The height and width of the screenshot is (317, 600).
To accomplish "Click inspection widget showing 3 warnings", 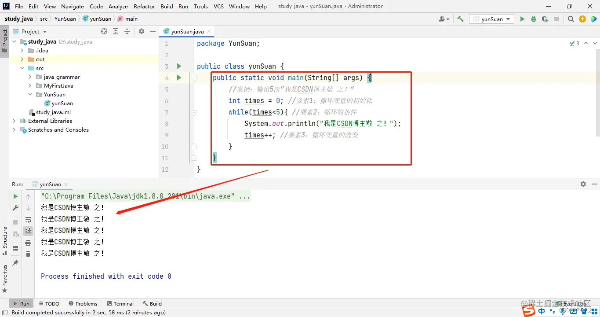I will 575,44.
